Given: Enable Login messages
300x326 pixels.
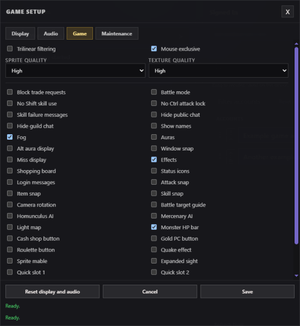Looking at the screenshot, I should 10,182.
